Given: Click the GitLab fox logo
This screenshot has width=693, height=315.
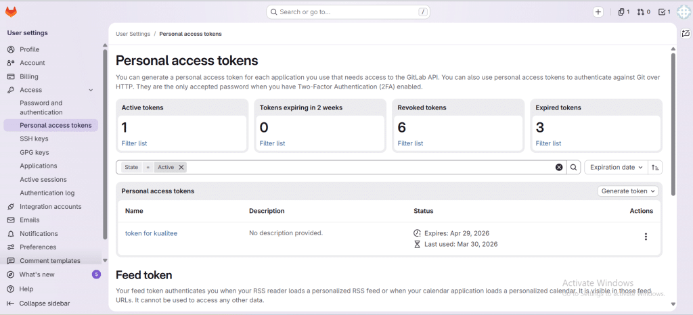Looking at the screenshot, I should click(11, 11).
